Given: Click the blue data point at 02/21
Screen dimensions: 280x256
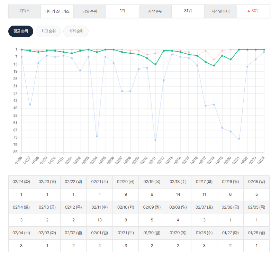Looking at the screenshot, I should pos(239,139).
